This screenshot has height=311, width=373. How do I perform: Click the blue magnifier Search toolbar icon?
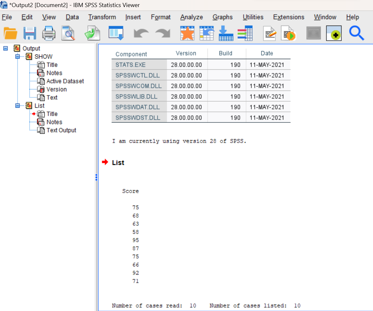pyautogui.click(x=356, y=33)
